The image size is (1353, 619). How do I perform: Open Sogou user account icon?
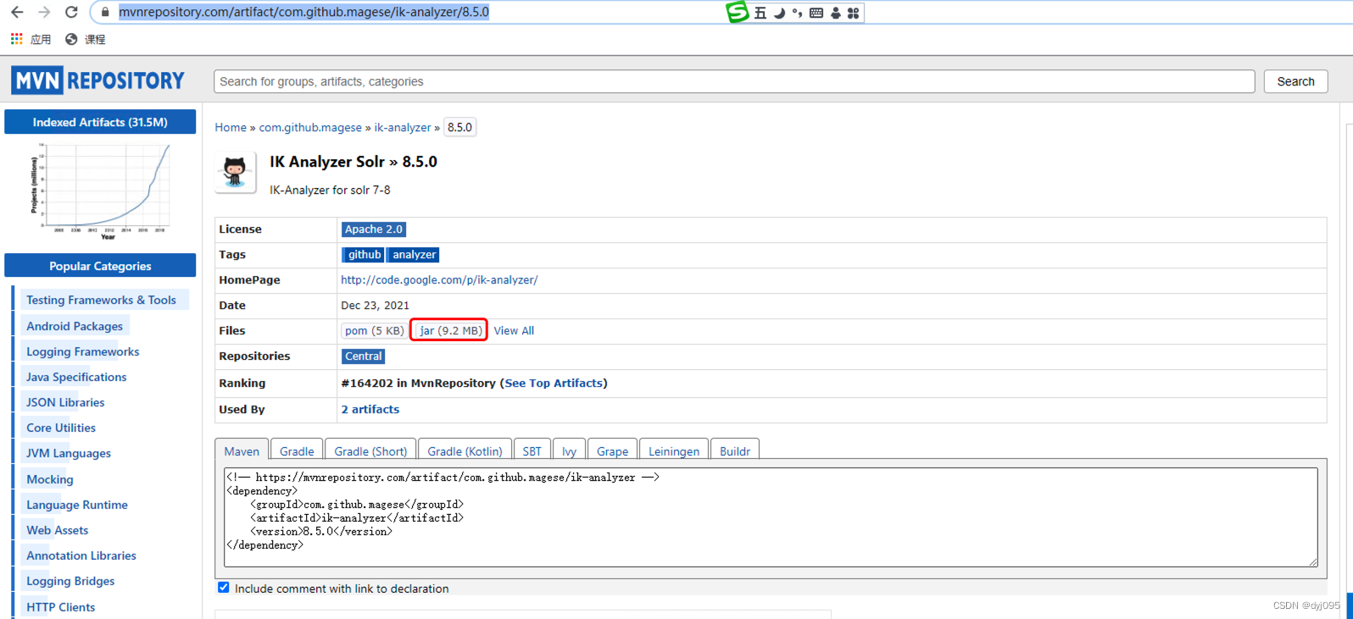coord(835,13)
